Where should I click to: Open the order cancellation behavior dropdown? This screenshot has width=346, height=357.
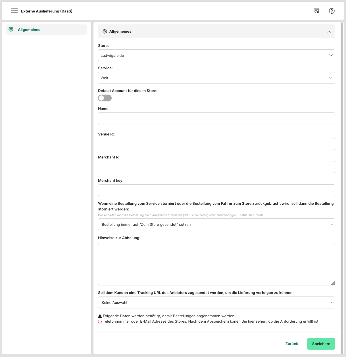216,224
